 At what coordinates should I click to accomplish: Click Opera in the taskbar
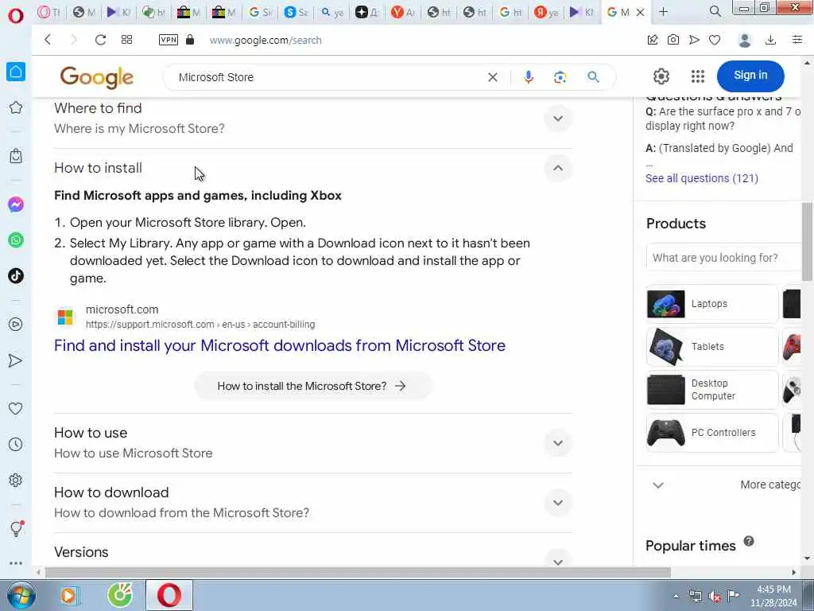pyautogui.click(x=169, y=595)
